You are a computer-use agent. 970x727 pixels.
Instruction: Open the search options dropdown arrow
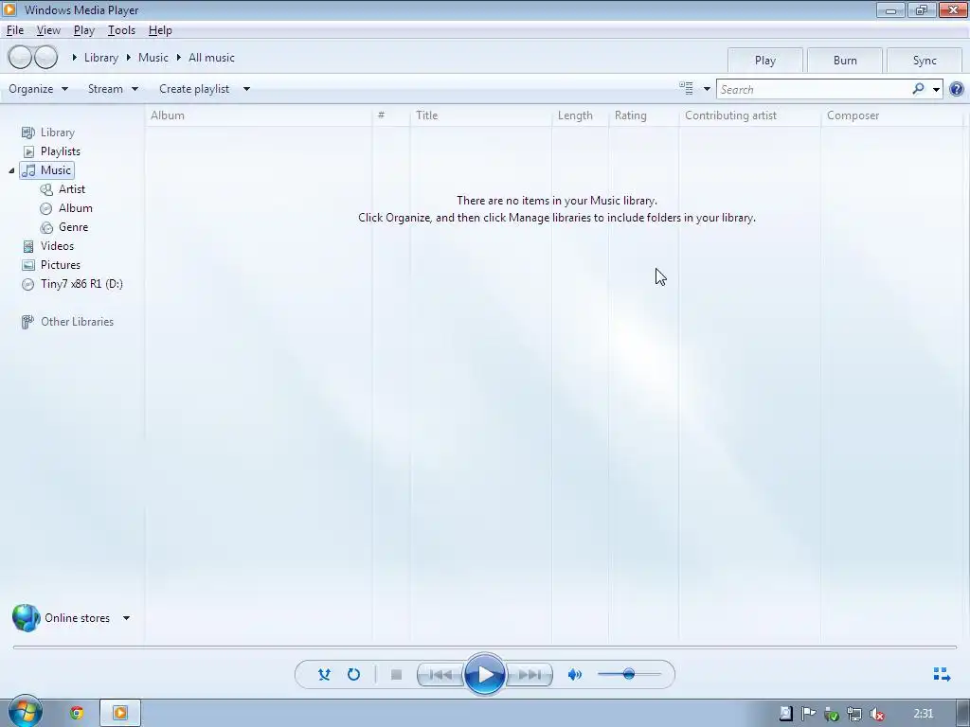click(936, 90)
